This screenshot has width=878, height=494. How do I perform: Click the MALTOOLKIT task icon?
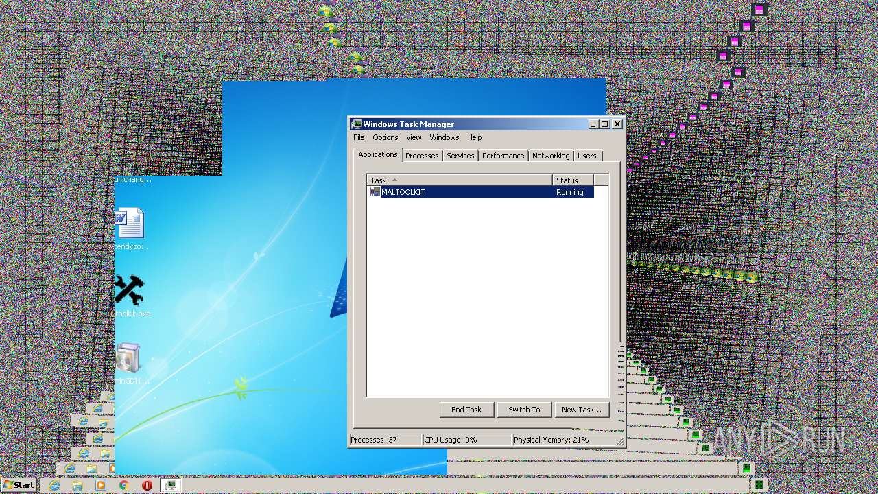click(x=375, y=192)
